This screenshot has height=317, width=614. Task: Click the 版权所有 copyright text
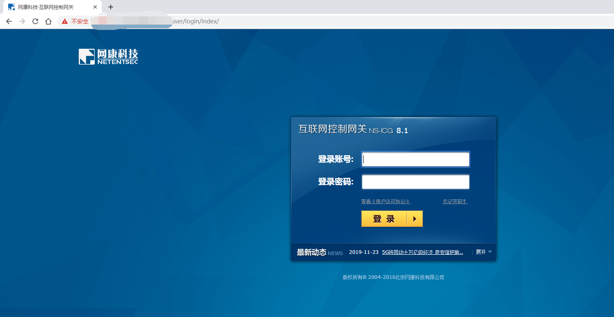click(x=393, y=277)
